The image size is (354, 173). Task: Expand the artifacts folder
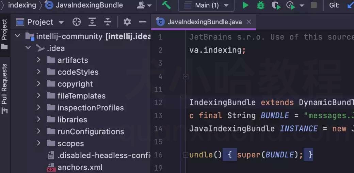point(38,60)
